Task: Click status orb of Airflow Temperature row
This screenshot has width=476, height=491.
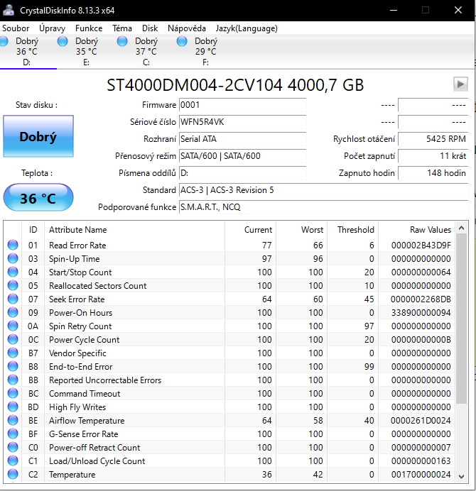Action: pos(13,420)
